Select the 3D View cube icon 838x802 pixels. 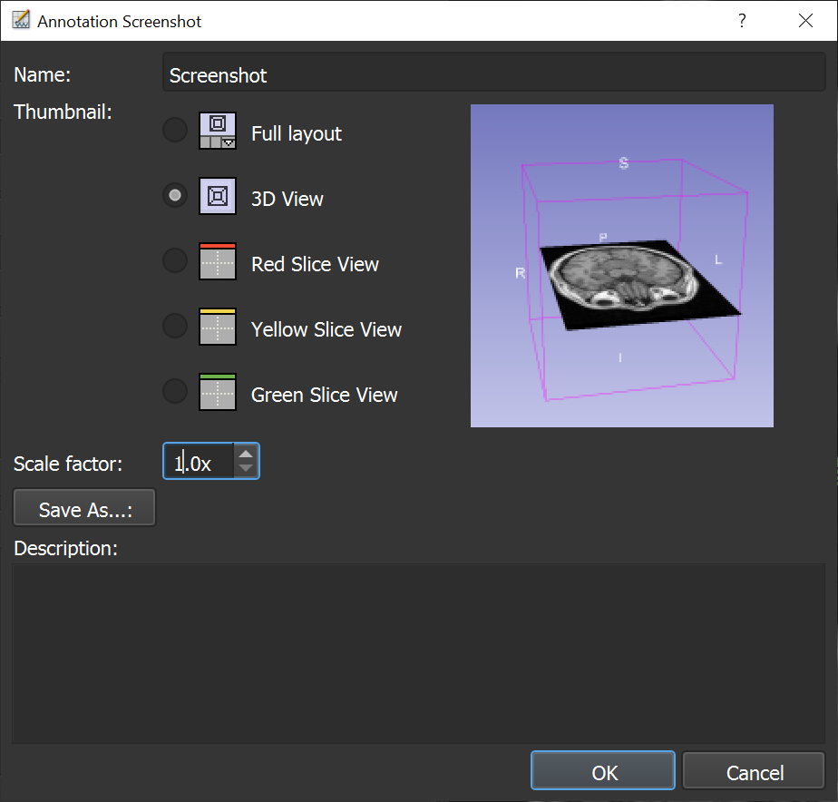tap(217, 195)
